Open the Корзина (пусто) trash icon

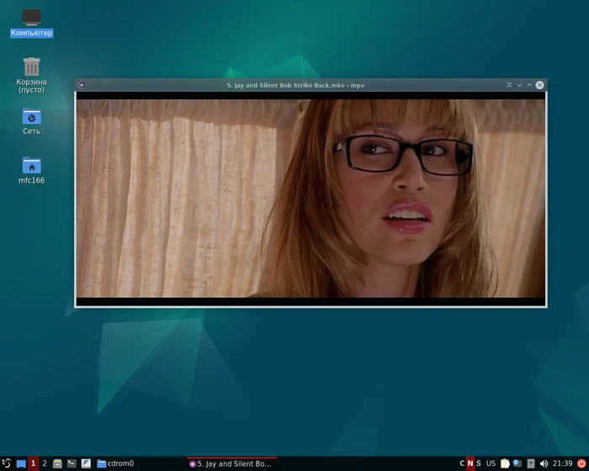pos(32,75)
